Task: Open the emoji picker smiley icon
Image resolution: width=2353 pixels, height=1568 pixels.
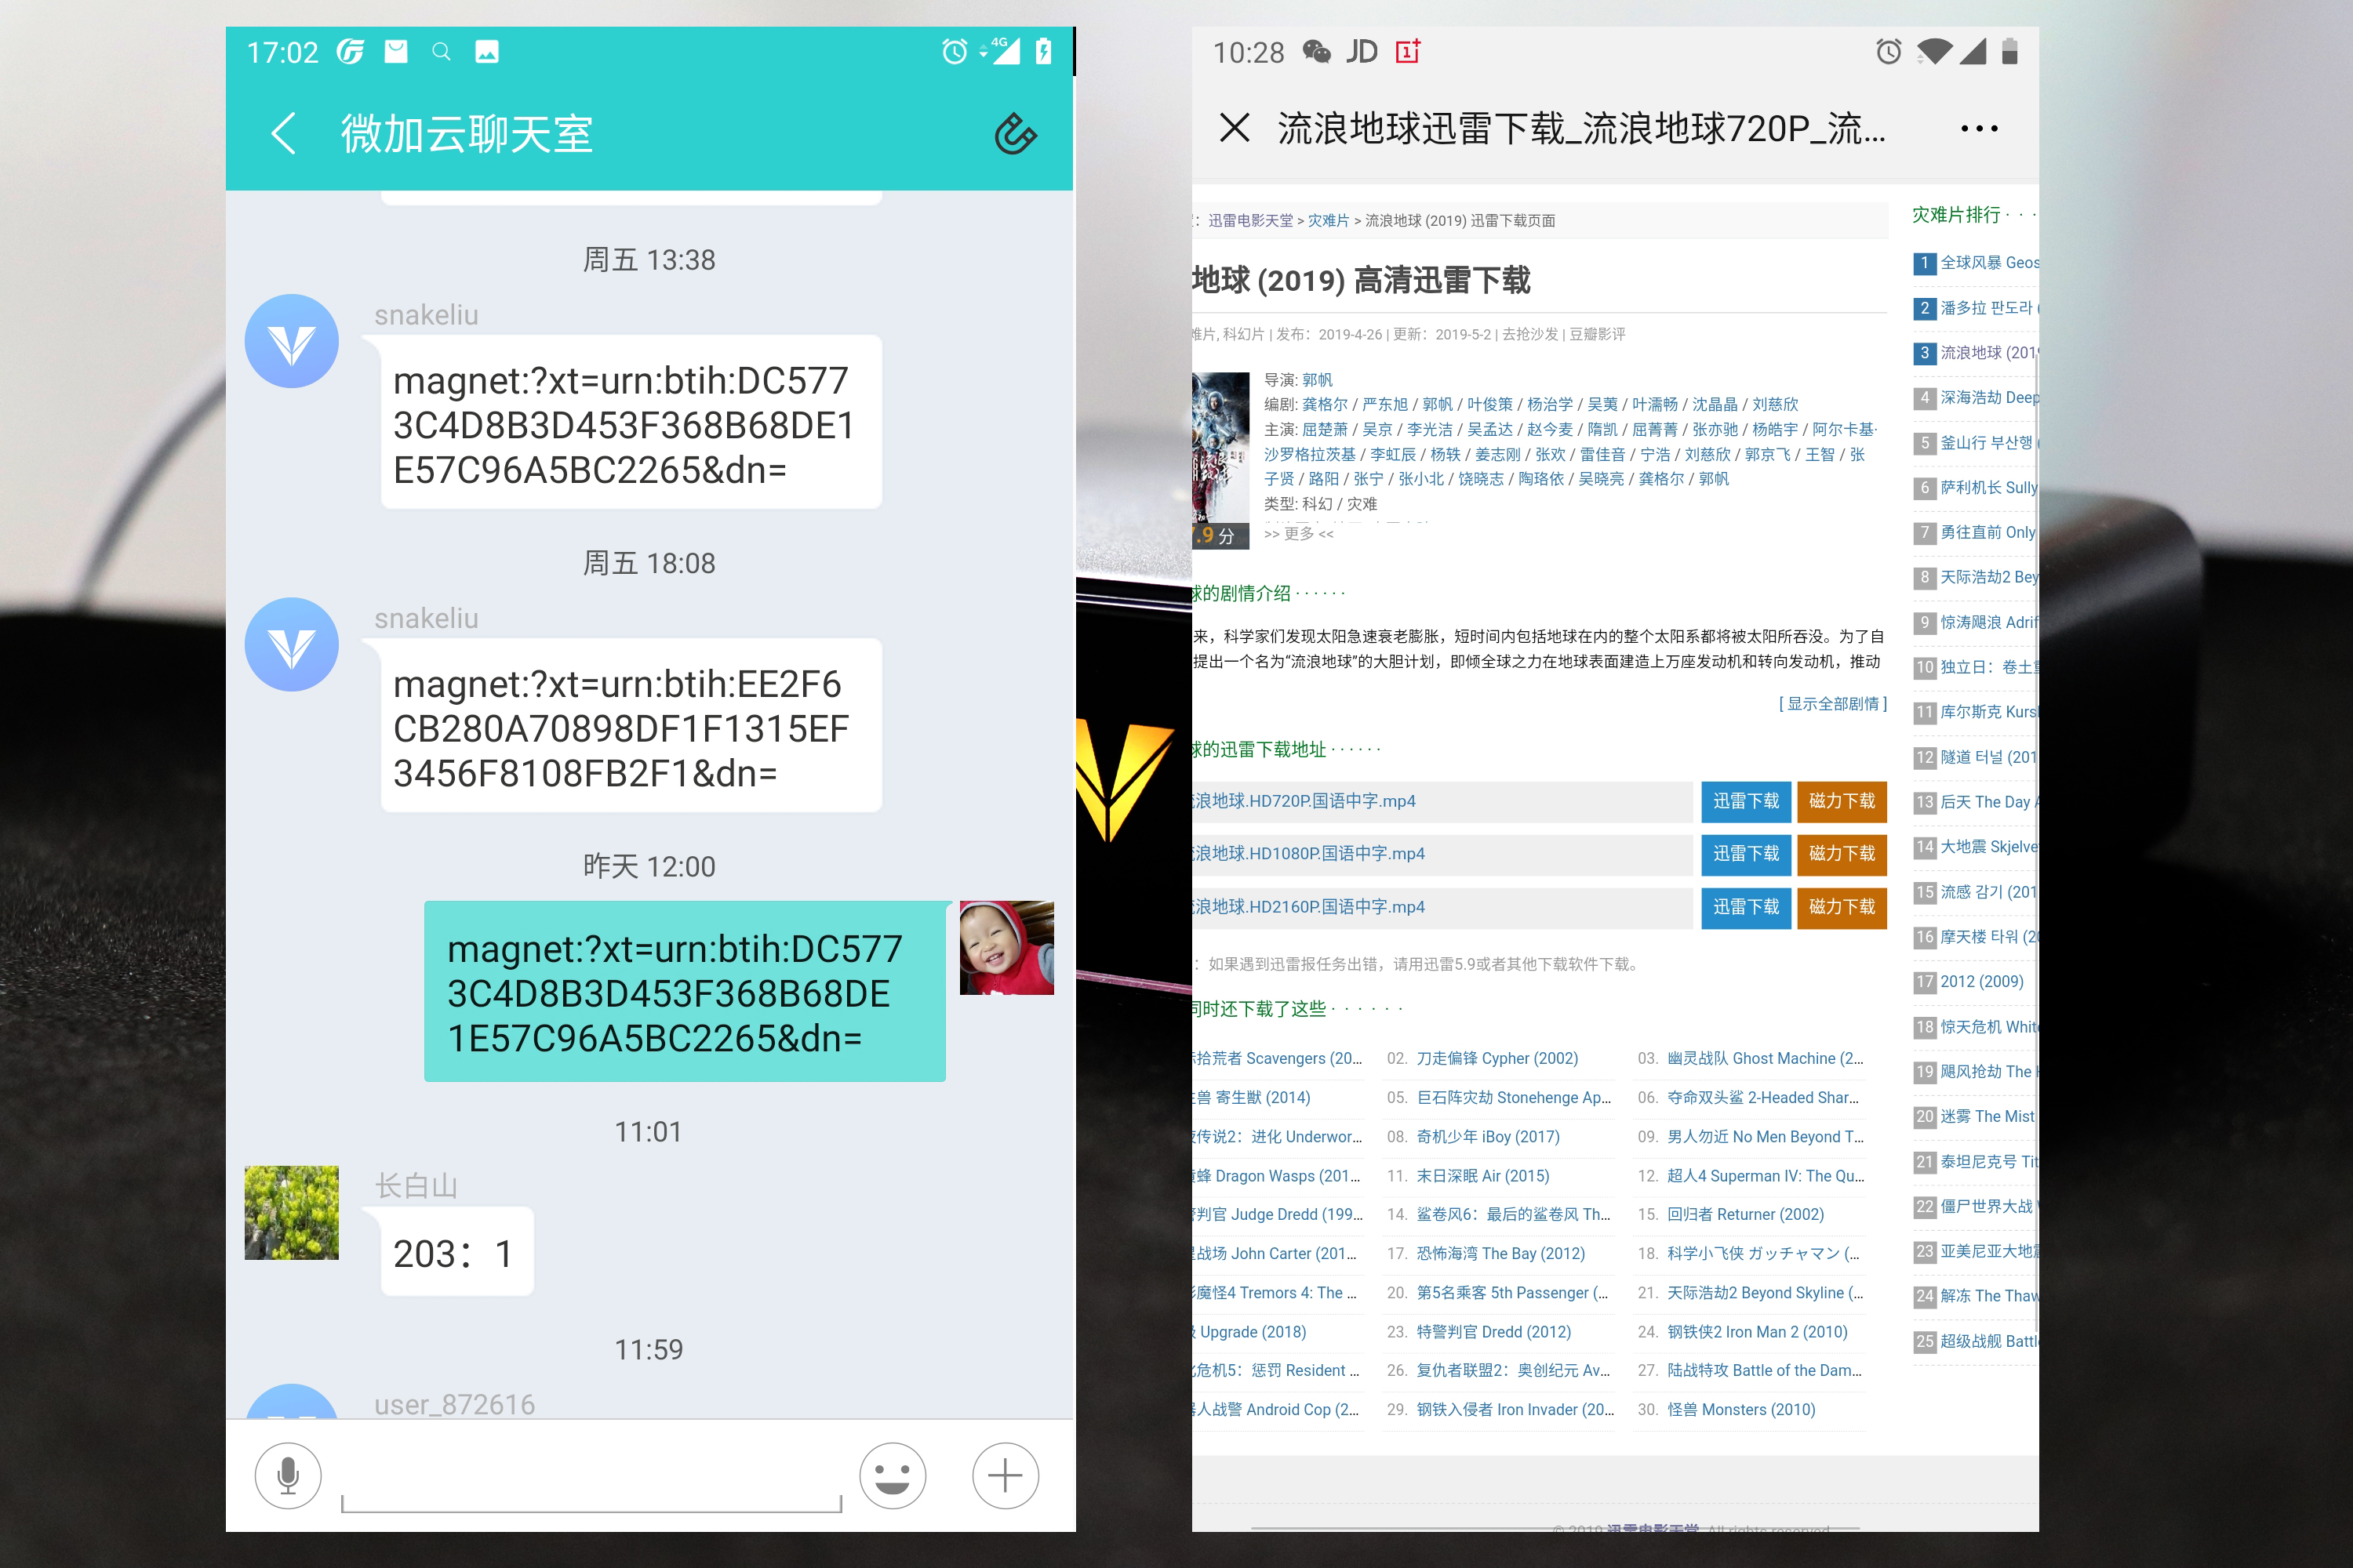Action: pyautogui.click(x=893, y=1475)
